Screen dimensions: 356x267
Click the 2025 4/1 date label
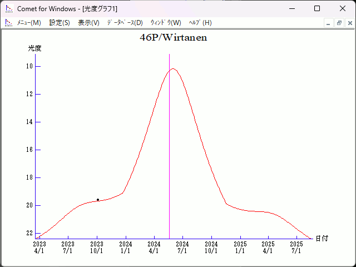[268, 248]
